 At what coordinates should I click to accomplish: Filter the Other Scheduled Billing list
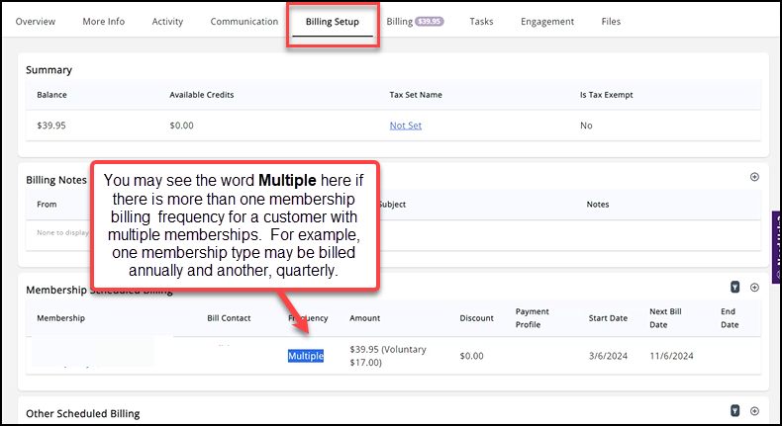point(734,410)
